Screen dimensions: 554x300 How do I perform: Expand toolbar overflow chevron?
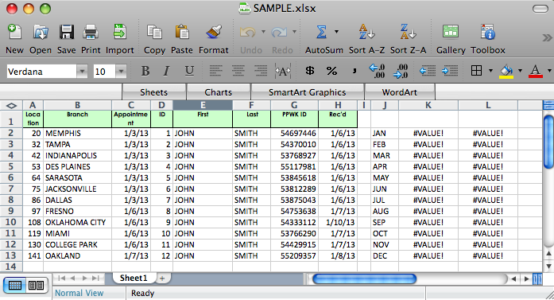click(x=547, y=37)
